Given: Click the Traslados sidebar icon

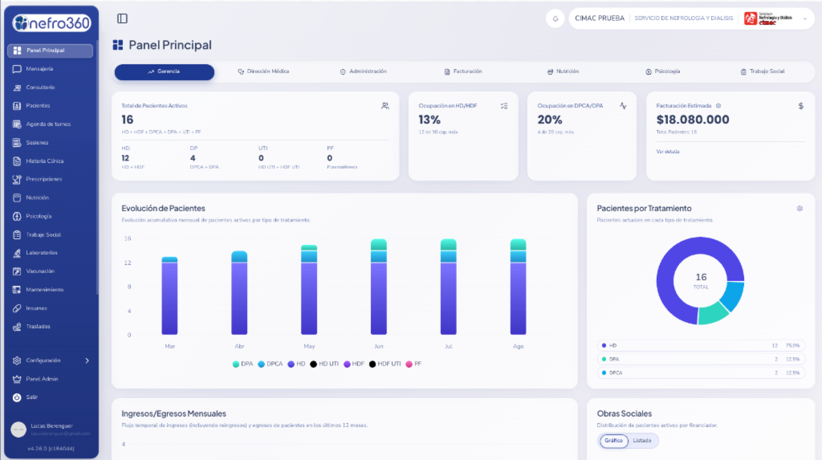Looking at the screenshot, I should pyautogui.click(x=17, y=327).
